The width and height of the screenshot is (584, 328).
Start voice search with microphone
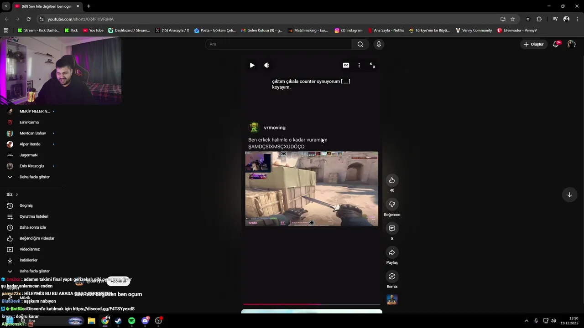coord(379,44)
